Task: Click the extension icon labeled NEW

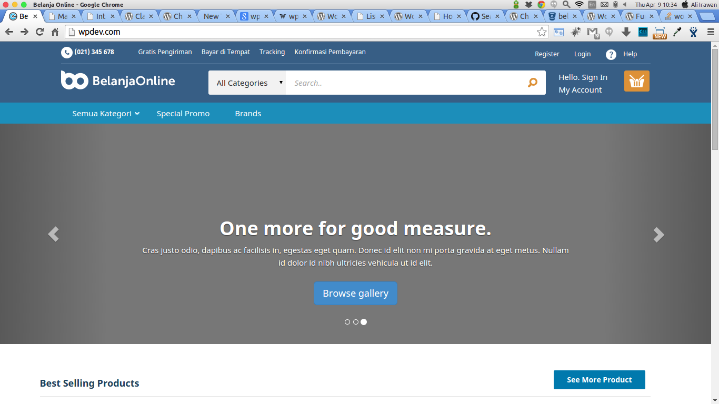Action: 660,33
